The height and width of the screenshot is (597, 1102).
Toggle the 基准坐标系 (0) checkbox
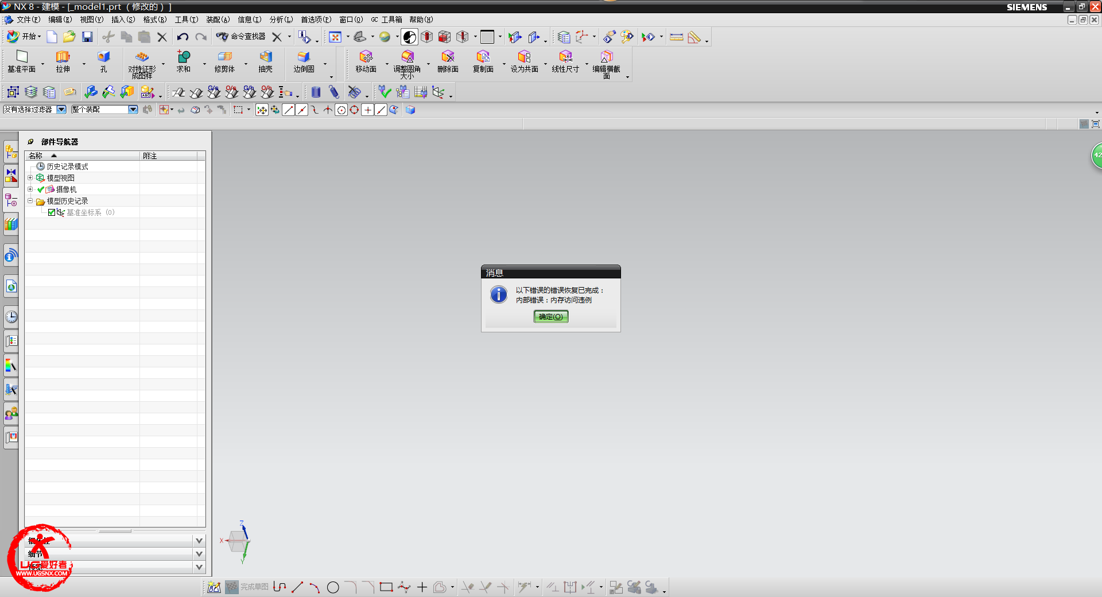pos(52,212)
